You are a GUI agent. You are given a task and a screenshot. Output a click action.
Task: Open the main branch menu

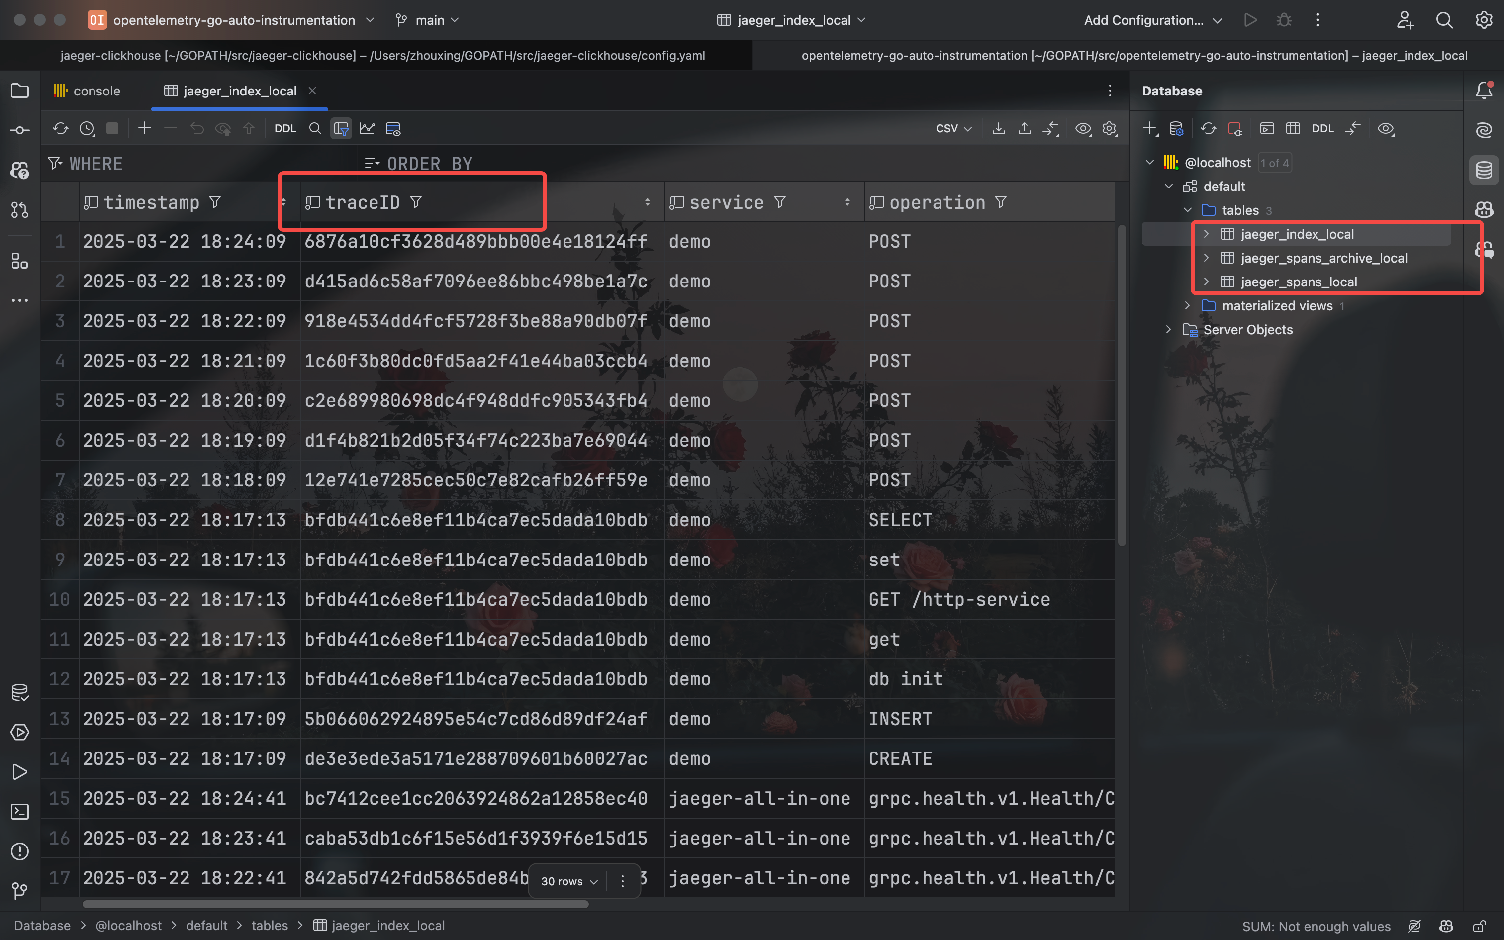(x=429, y=20)
